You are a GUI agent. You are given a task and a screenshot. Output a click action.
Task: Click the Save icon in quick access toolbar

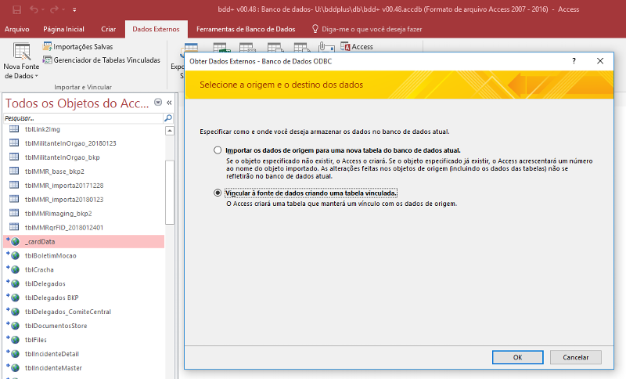pyautogui.click(x=16, y=9)
